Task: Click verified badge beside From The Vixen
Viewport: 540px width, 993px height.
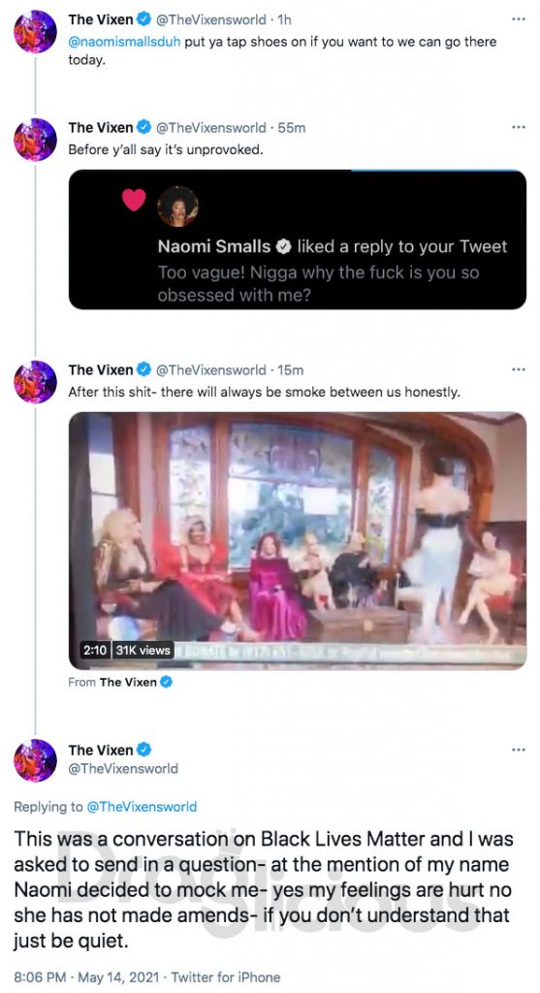Action: (x=167, y=682)
